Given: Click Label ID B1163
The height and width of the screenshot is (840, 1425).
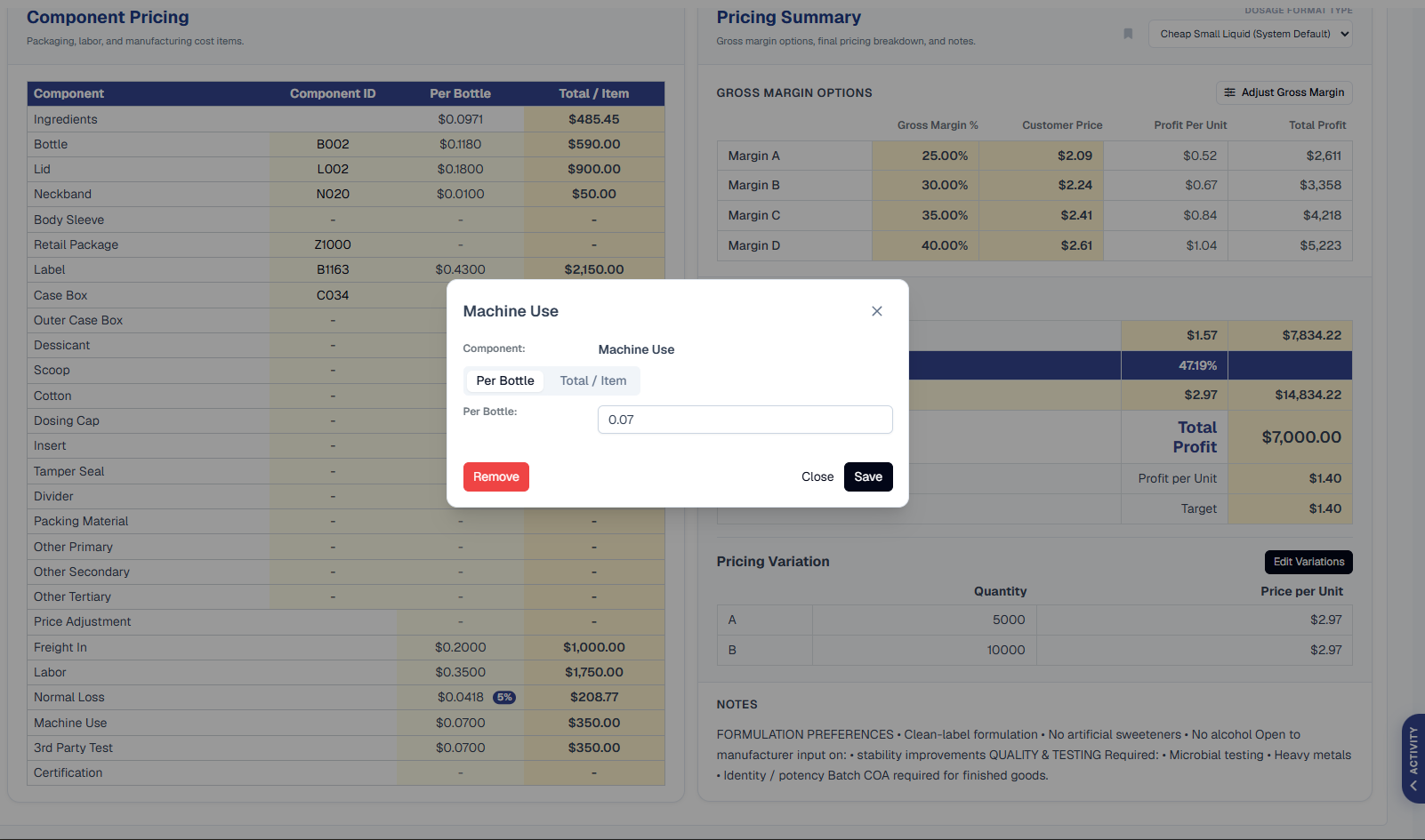Looking at the screenshot, I should click(333, 269).
